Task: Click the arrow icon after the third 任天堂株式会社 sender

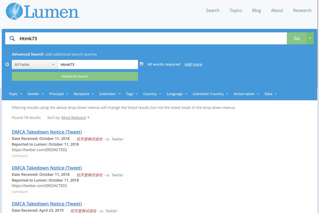Action: pyautogui.click(x=101, y=211)
